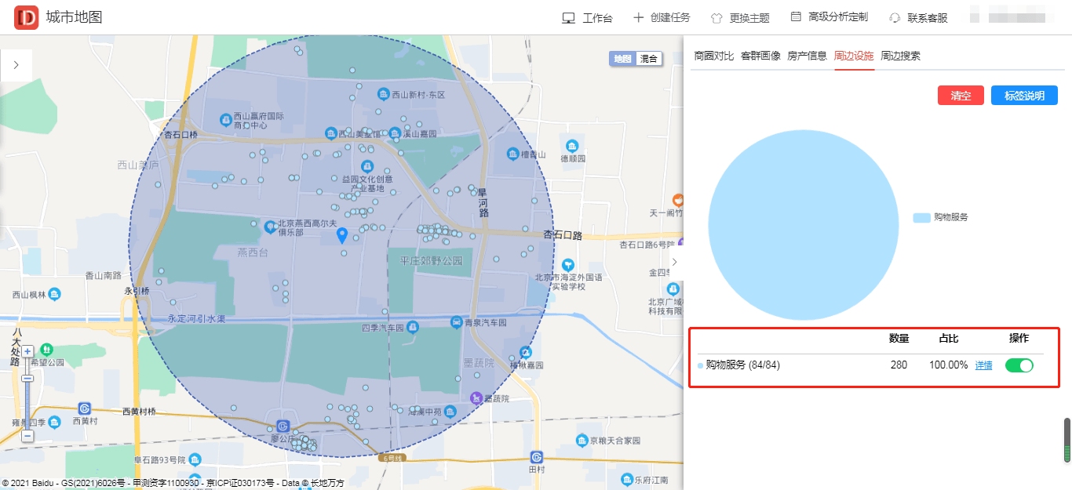Collapse the right panel arrow handle

pyautogui.click(x=674, y=262)
